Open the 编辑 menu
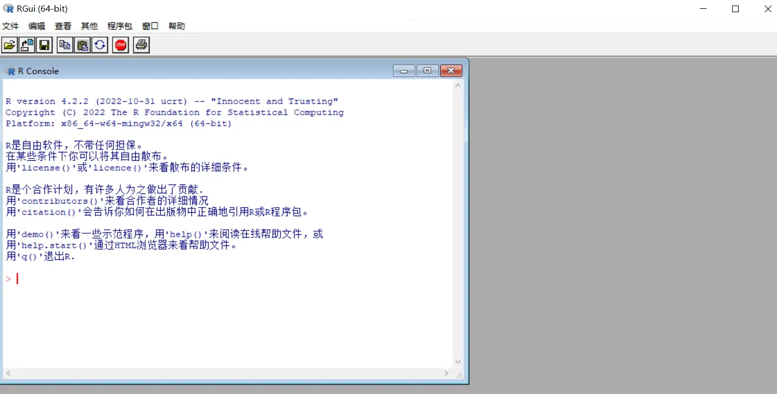The width and height of the screenshot is (777, 394). (x=37, y=26)
